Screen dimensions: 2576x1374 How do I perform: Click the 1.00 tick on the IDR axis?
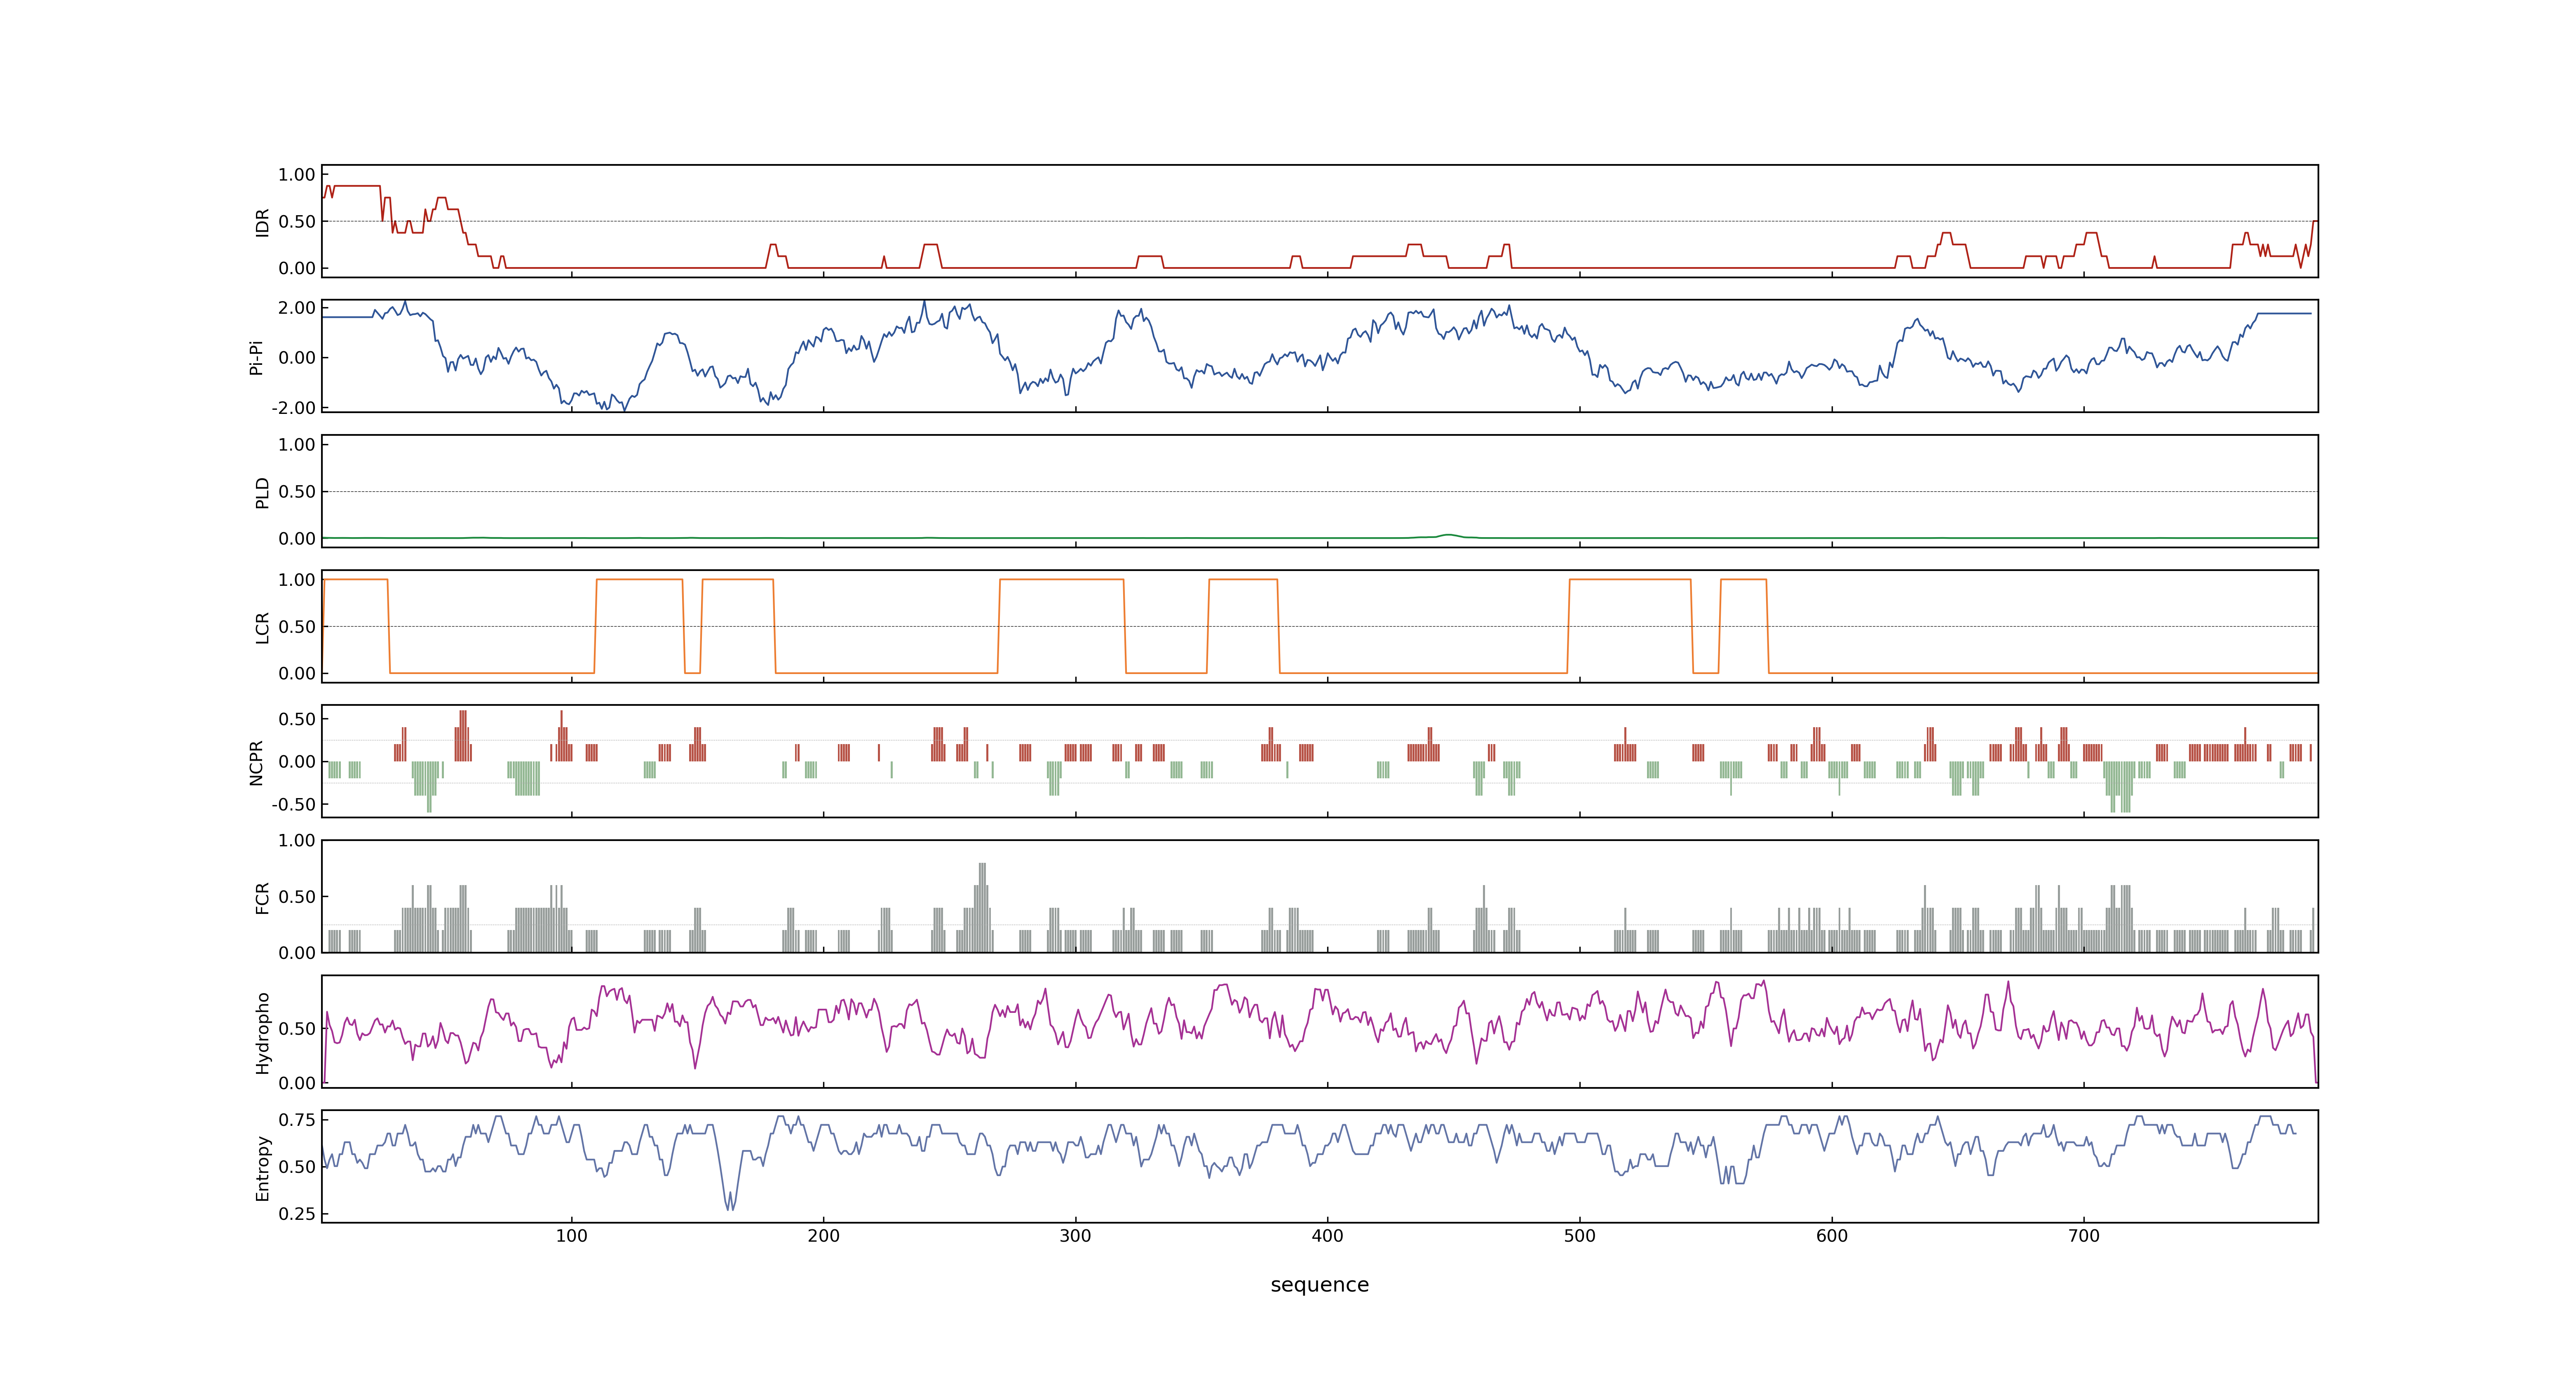pyautogui.click(x=297, y=175)
